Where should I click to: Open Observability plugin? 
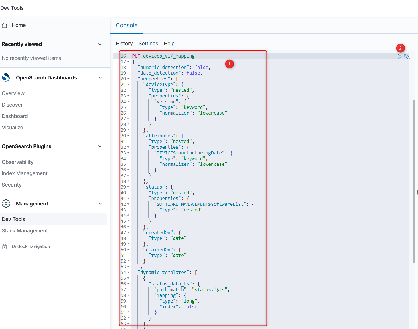point(18,162)
